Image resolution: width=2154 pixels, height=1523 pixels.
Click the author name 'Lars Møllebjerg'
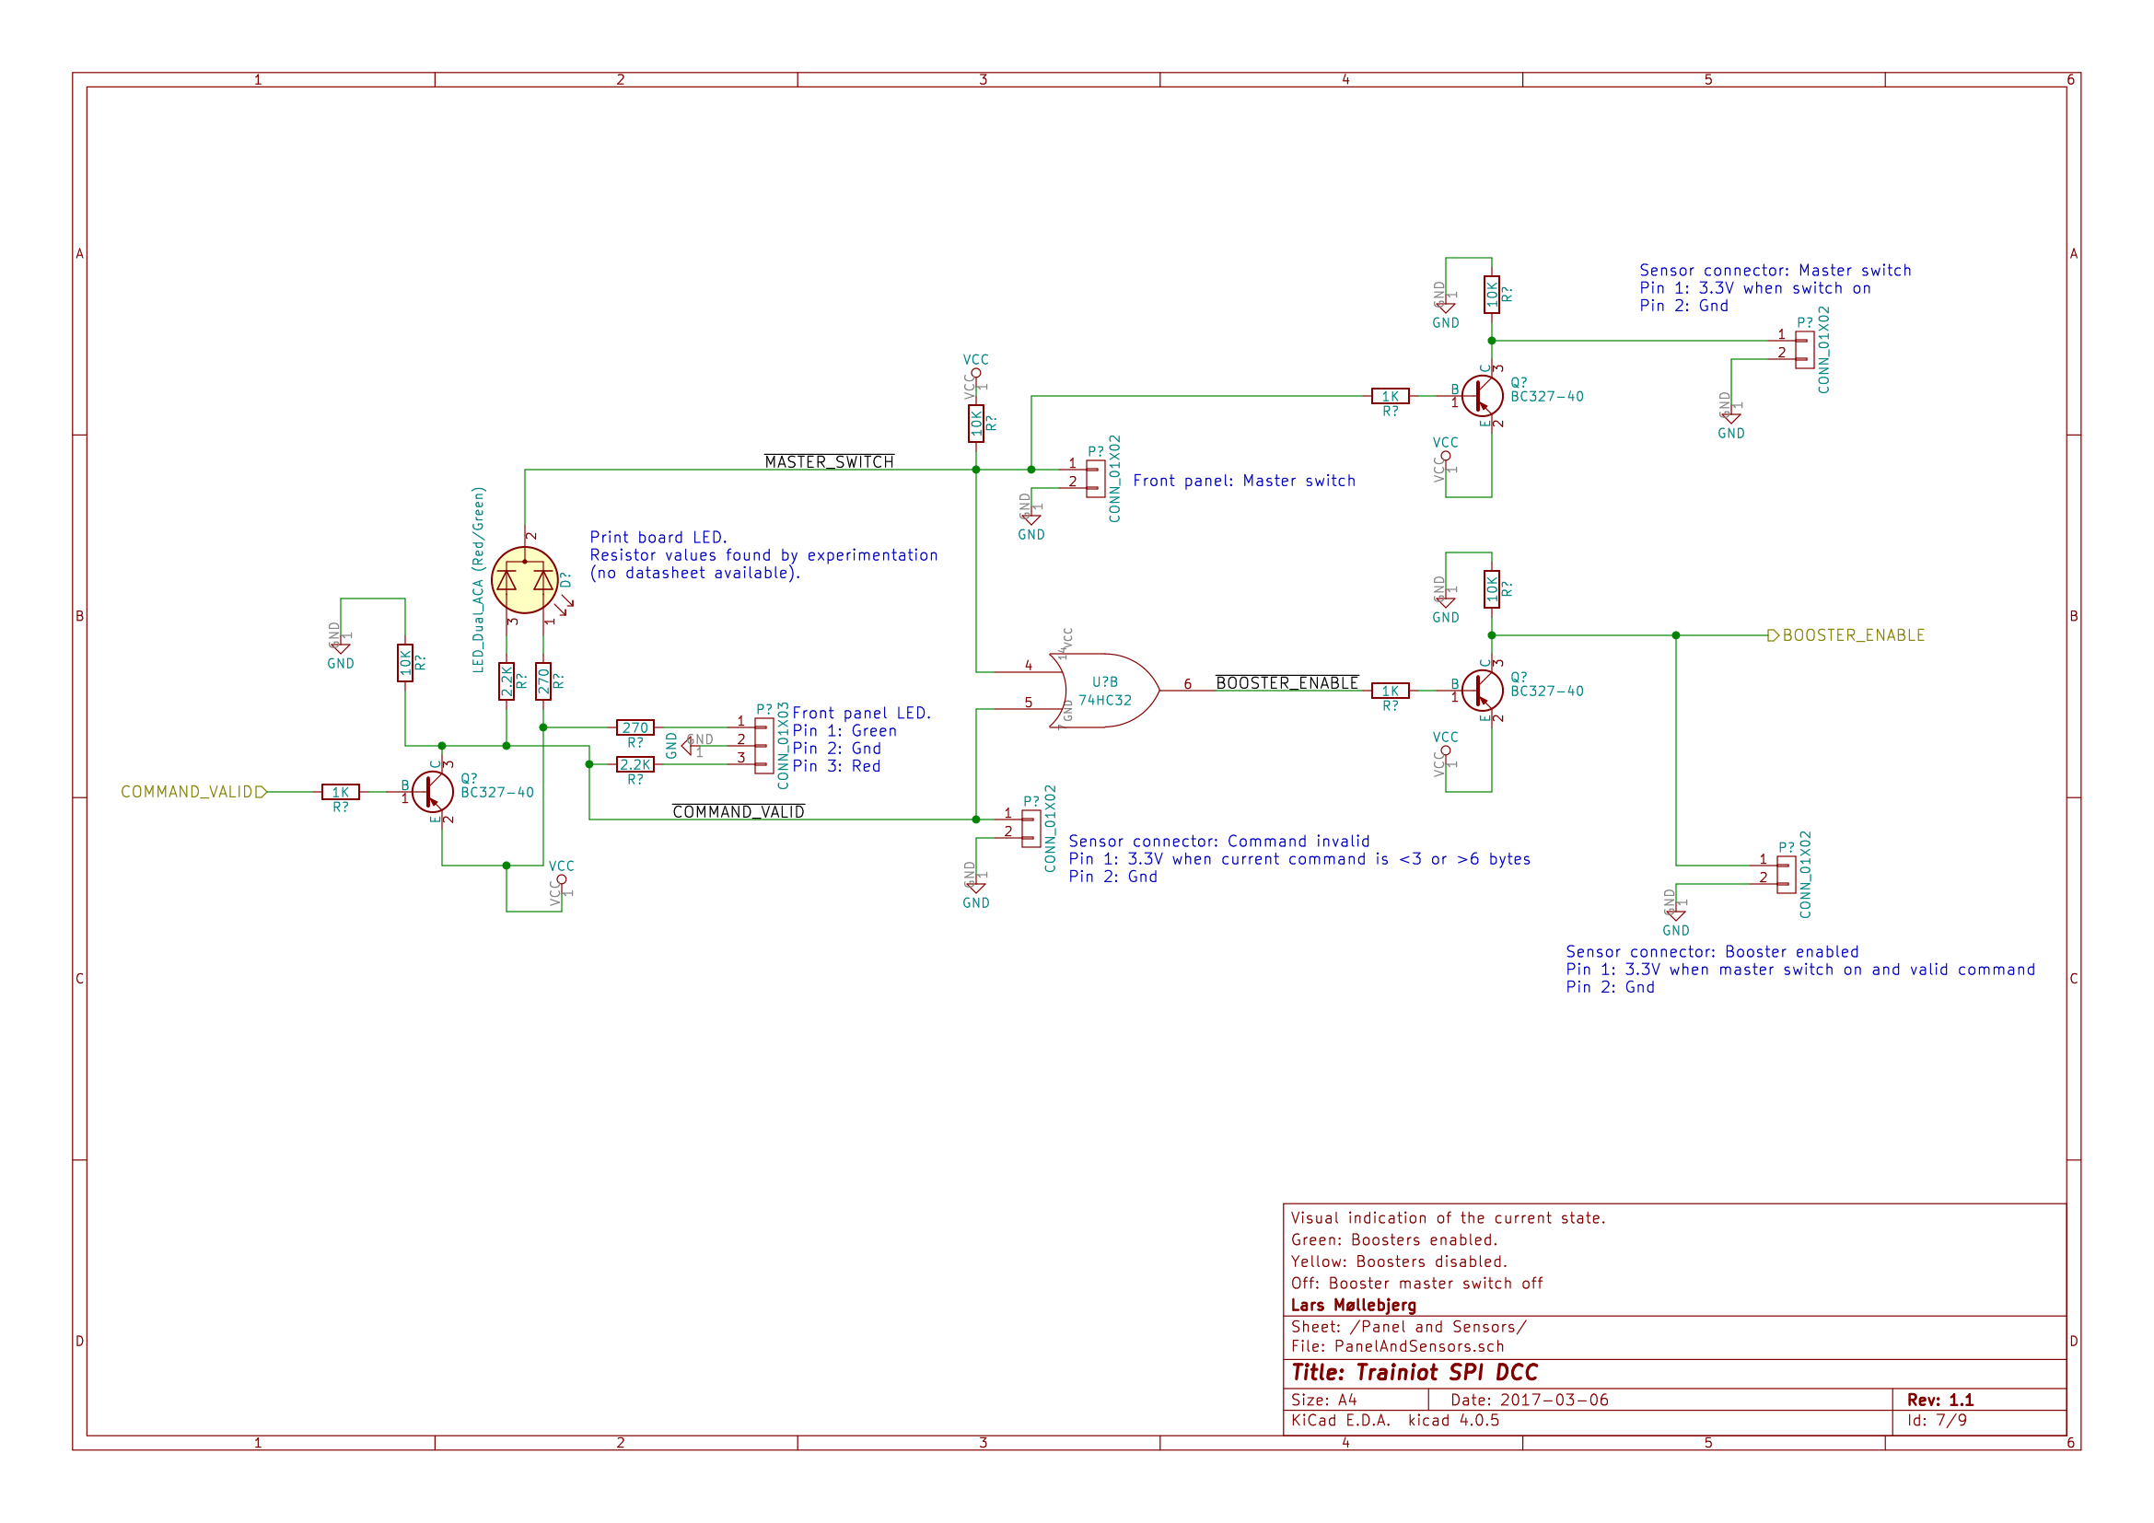1354,1306
